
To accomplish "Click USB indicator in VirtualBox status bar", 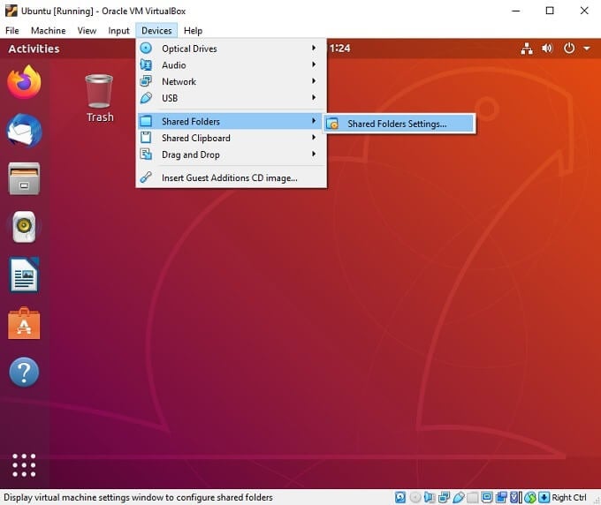I will coord(459,497).
